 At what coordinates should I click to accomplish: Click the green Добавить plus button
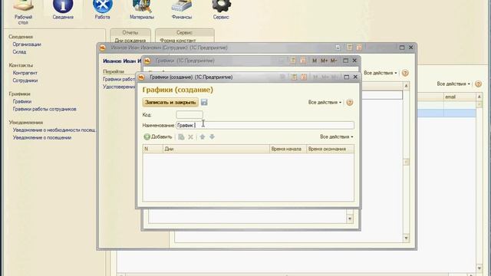pos(158,136)
